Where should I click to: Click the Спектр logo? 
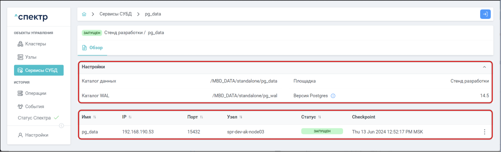coord(31,17)
